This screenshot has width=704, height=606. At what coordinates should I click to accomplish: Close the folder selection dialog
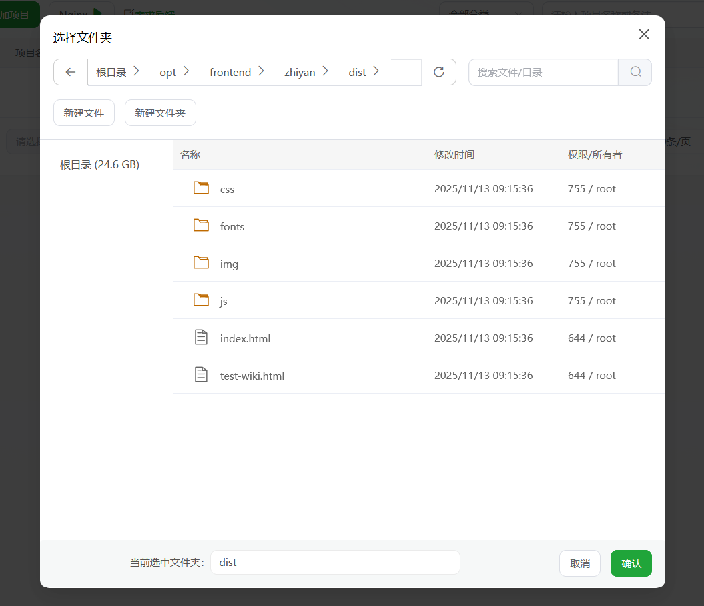coord(644,35)
